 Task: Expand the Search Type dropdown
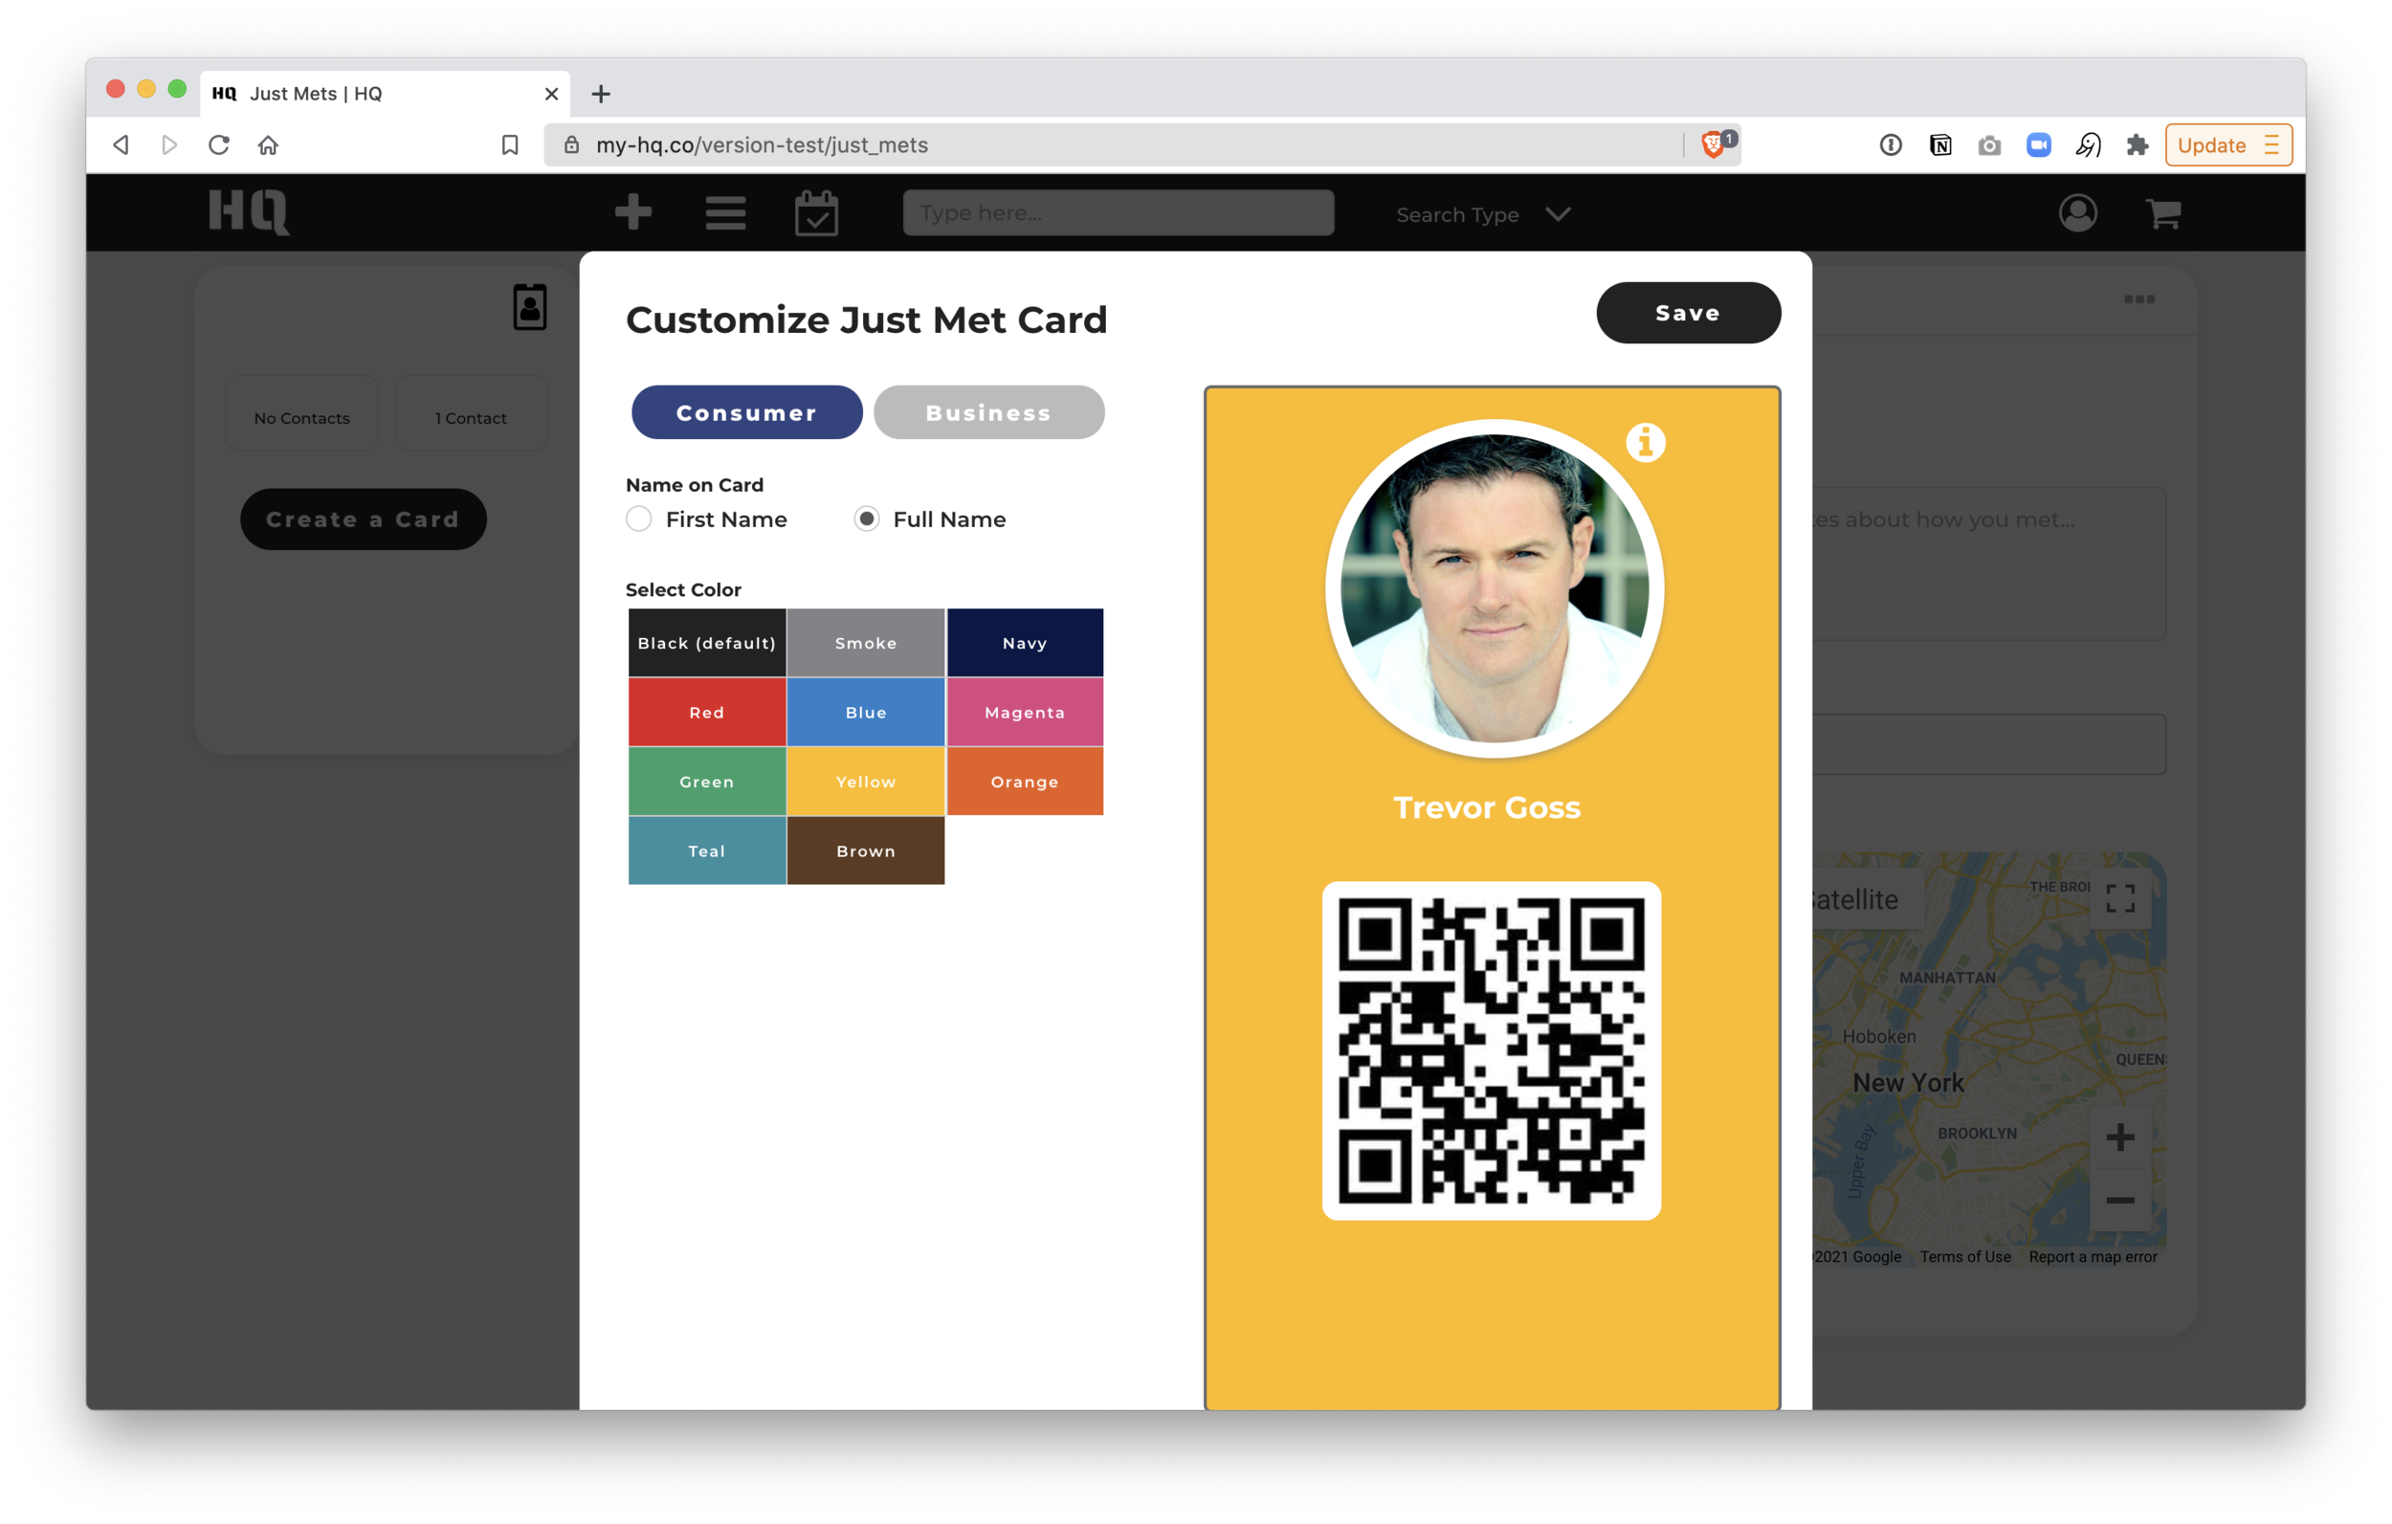coord(1482,214)
